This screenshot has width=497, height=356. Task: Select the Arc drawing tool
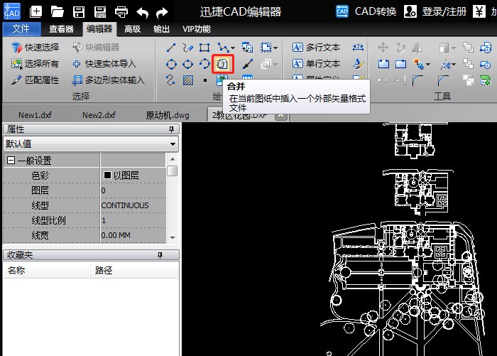pos(204,64)
